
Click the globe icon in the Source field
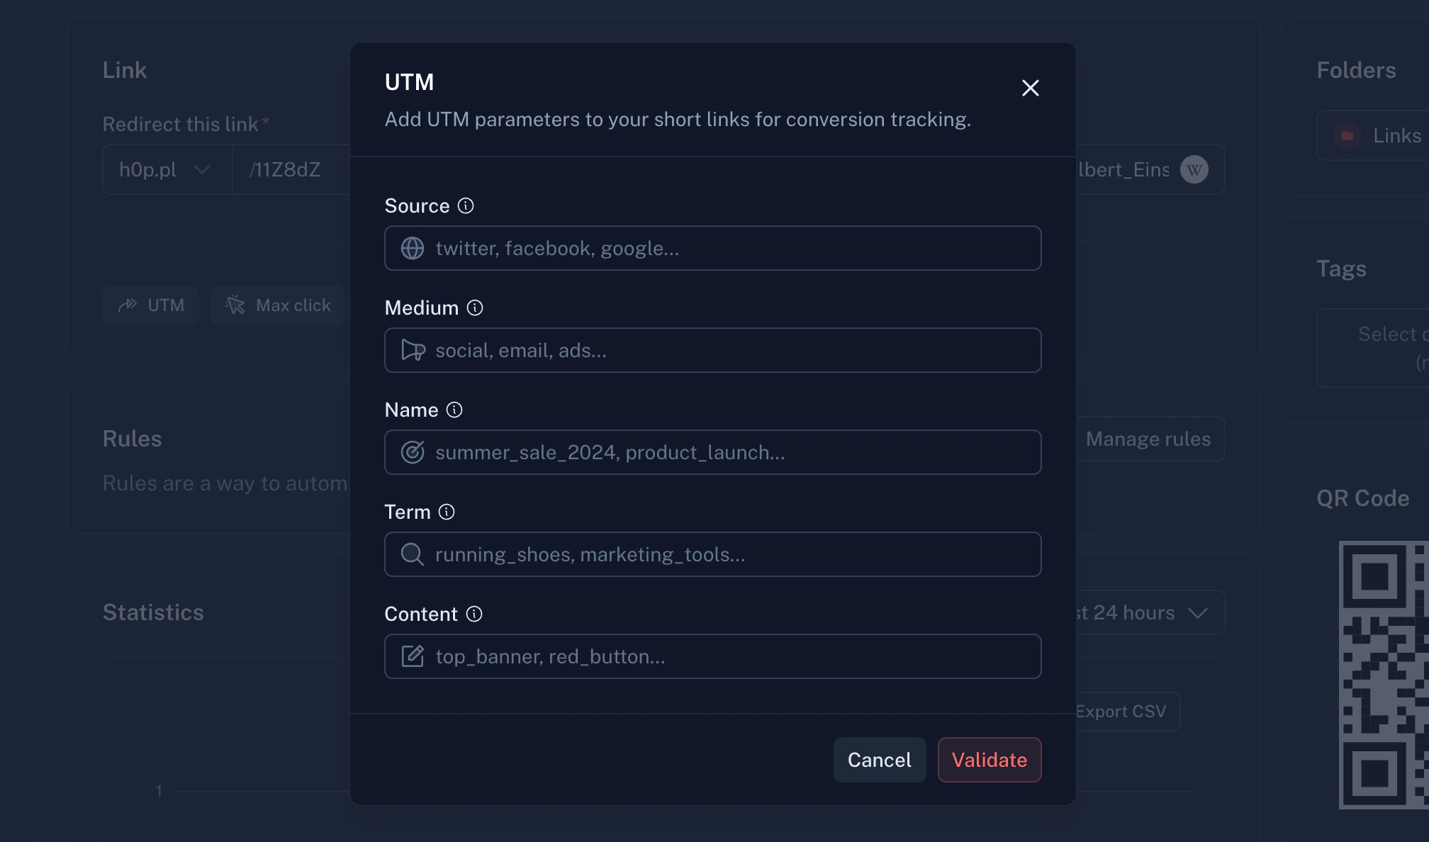point(412,248)
